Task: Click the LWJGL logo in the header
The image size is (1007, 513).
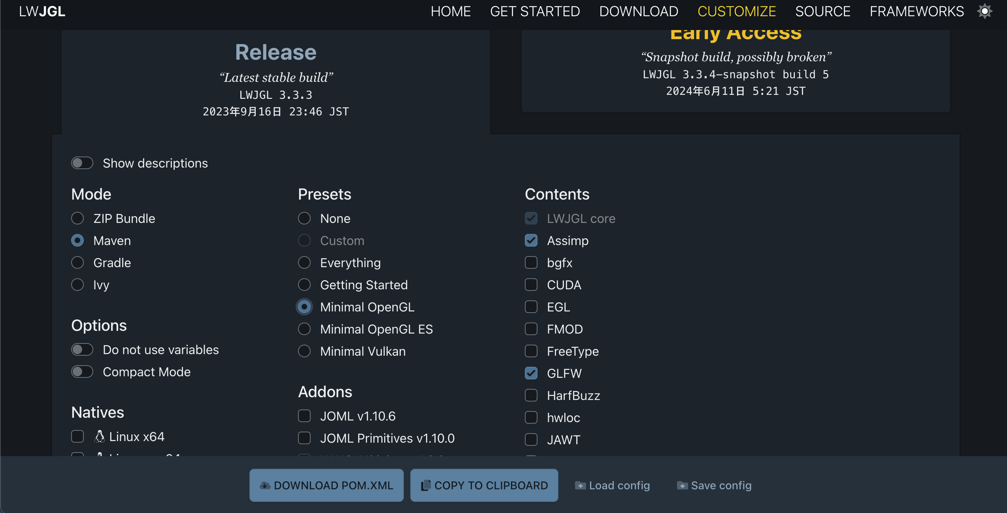Action: [x=42, y=11]
